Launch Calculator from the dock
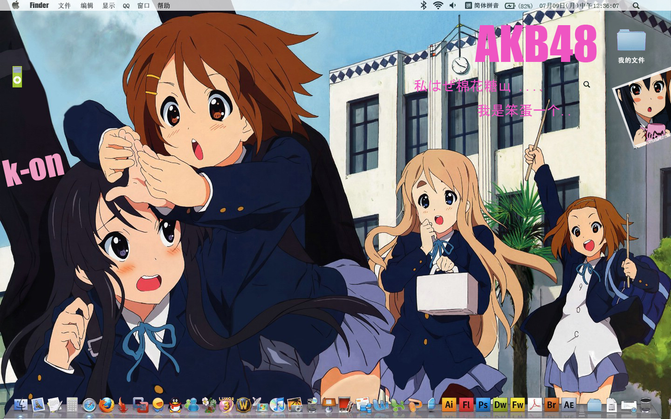Screen dimensions: 671x419 pos(72,405)
